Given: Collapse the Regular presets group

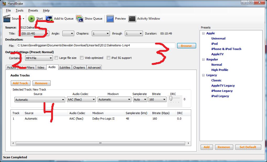Looking at the screenshot, I should click(x=203, y=59).
